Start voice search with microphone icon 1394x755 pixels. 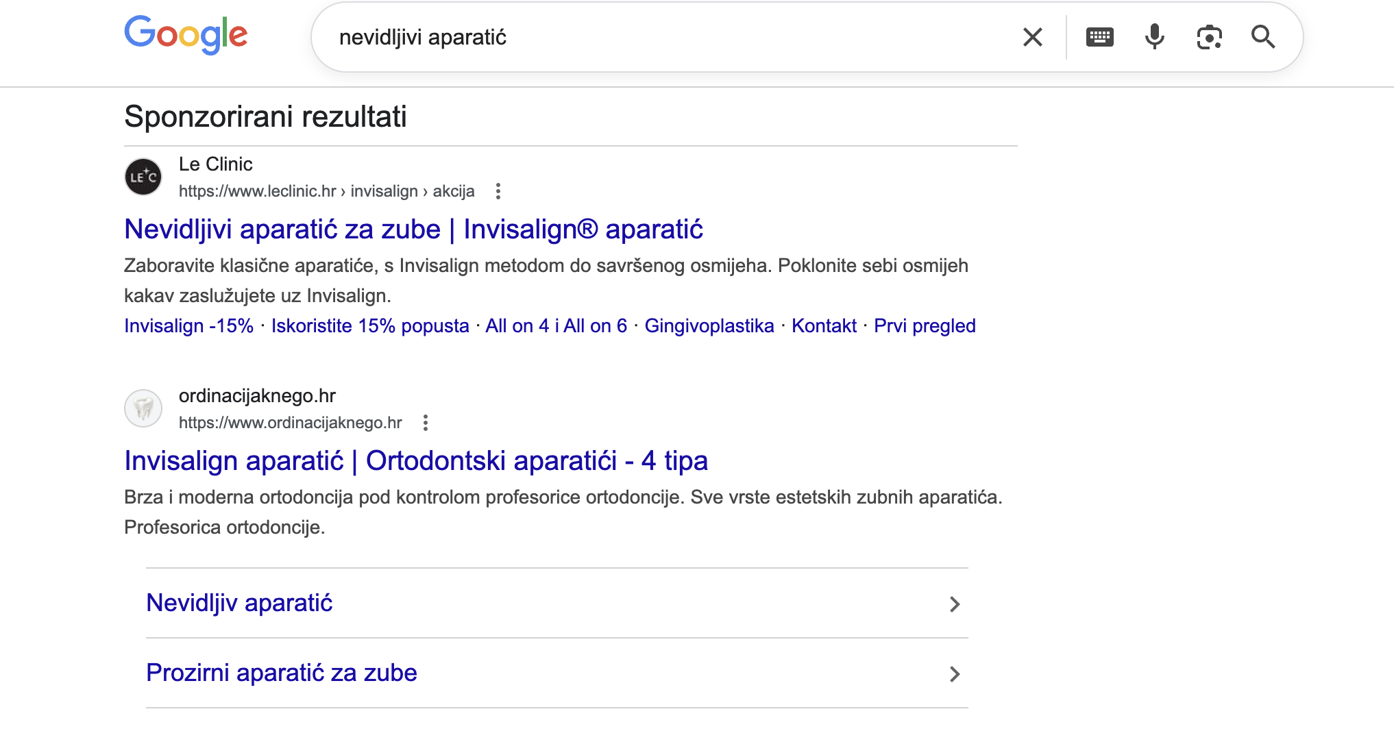click(x=1154, y=37)
